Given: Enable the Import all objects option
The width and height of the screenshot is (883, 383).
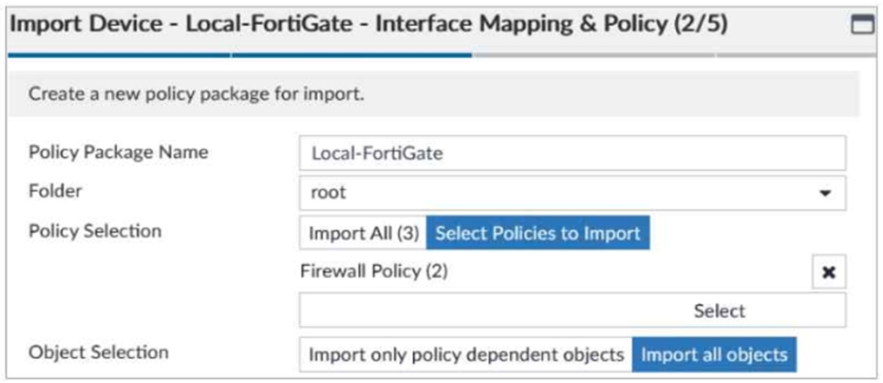Looking at the screenshot, I should (x=714, y=354).
